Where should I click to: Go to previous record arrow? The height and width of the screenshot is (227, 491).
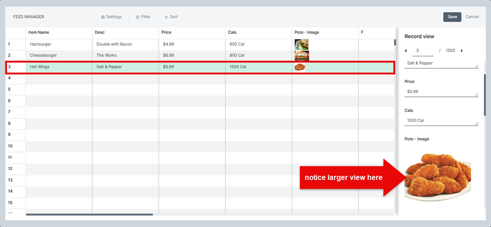pyautogui.click(x=406, y=51)
